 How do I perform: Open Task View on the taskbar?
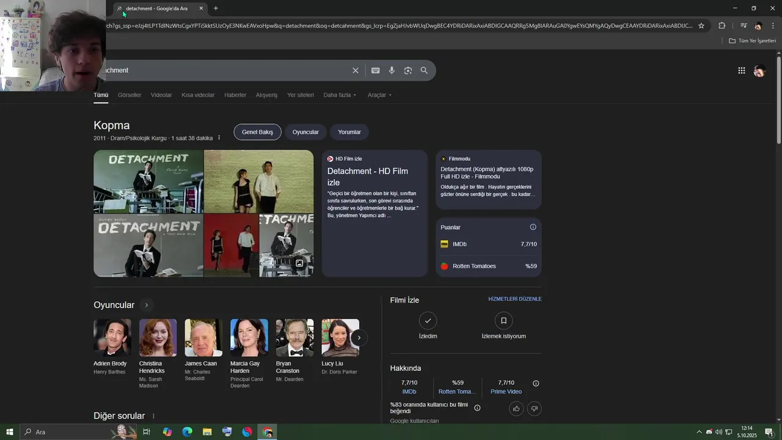147,432
